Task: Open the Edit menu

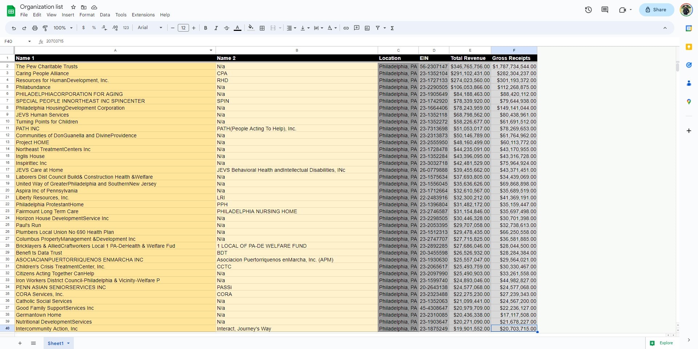Action: point(37,15)
